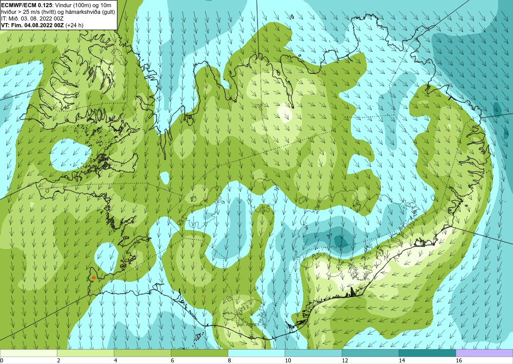Viewport: 513px width, 364px height.
Task: Click the '(+24 h)' forecast offset text
Action: coord(74,25)
